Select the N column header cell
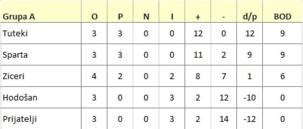The image size is (303, 129). [146, 11]
